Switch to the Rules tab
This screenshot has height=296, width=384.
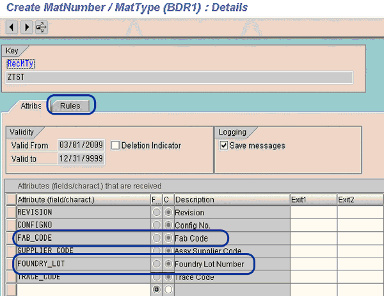(70, 106)
